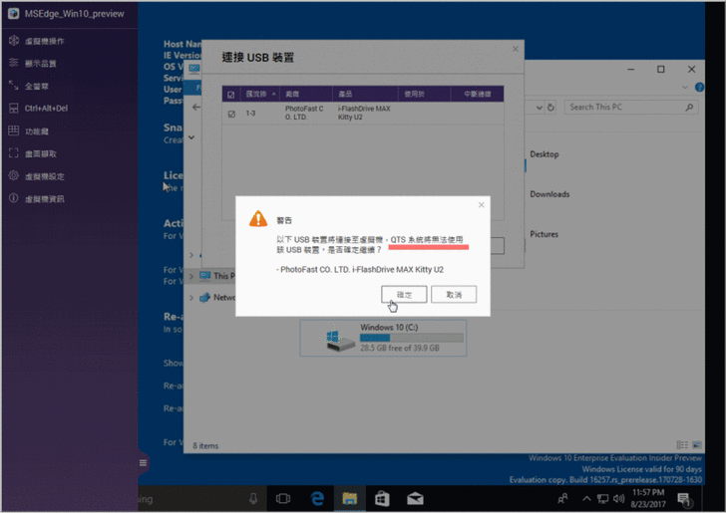Viewport: 726px width, 513px height.
Task: Open the 虛擬機操作 VM operations icon in sidebar
Action: pyautogui.click(x=14, y=41)
